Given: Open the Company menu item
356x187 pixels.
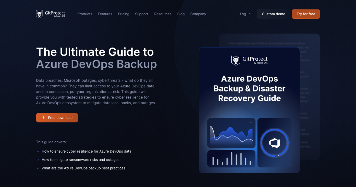Looking at the screenshot, I should coord(198,14).
